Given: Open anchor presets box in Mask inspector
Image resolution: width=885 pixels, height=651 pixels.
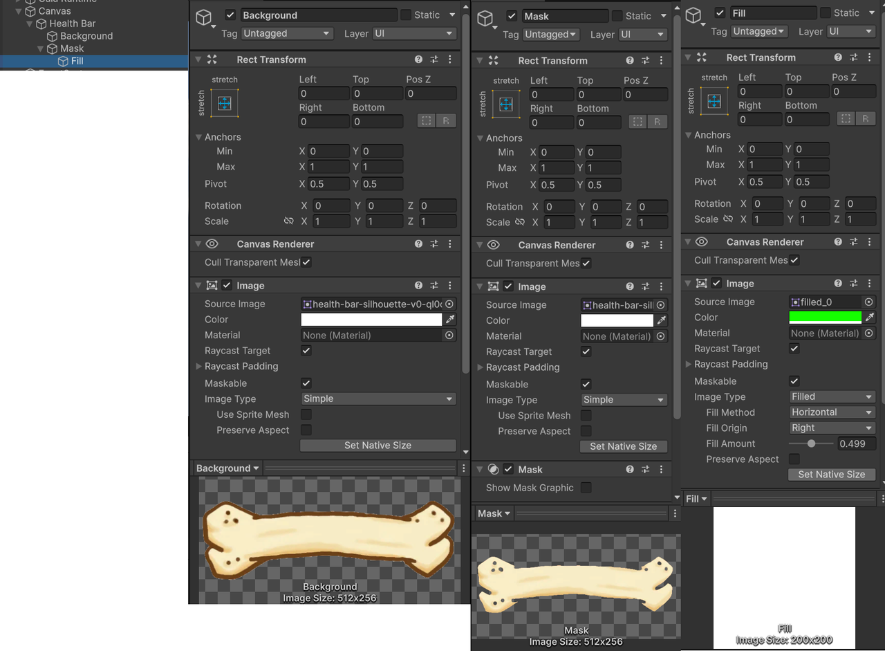Looking at the screenshot, I should pos(505,104).
